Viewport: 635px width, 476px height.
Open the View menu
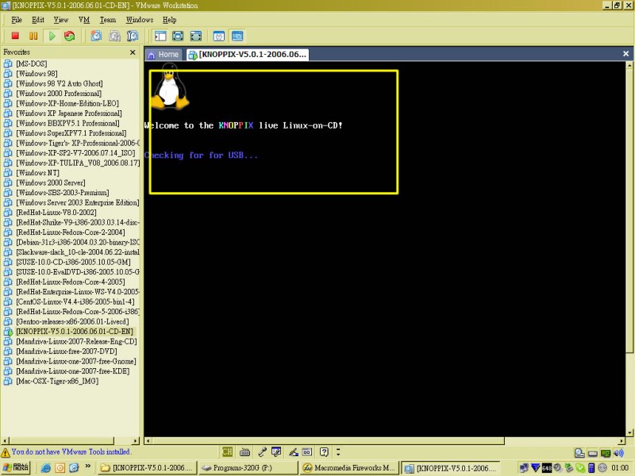61,19
